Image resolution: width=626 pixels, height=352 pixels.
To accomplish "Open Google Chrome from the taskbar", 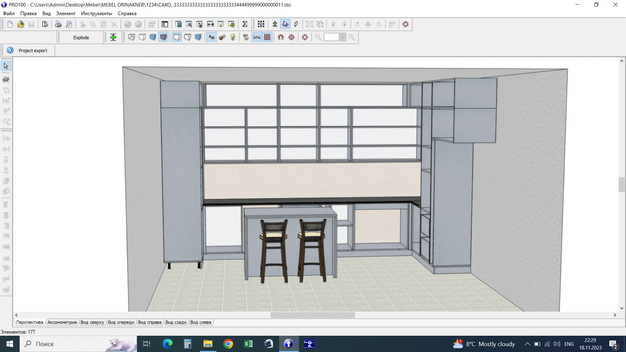I will [x=228, y=344].
